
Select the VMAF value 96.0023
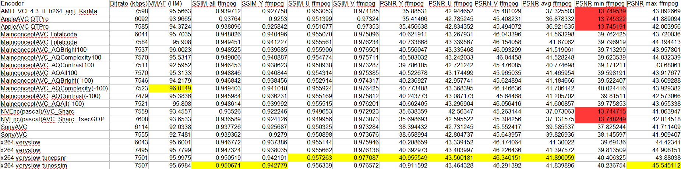pos(170,50)
